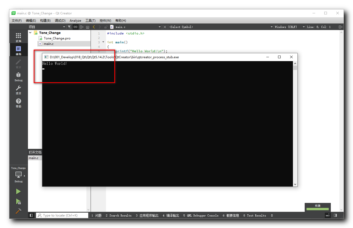Show the 6 概要信息 pane

(x=231, y=215)
